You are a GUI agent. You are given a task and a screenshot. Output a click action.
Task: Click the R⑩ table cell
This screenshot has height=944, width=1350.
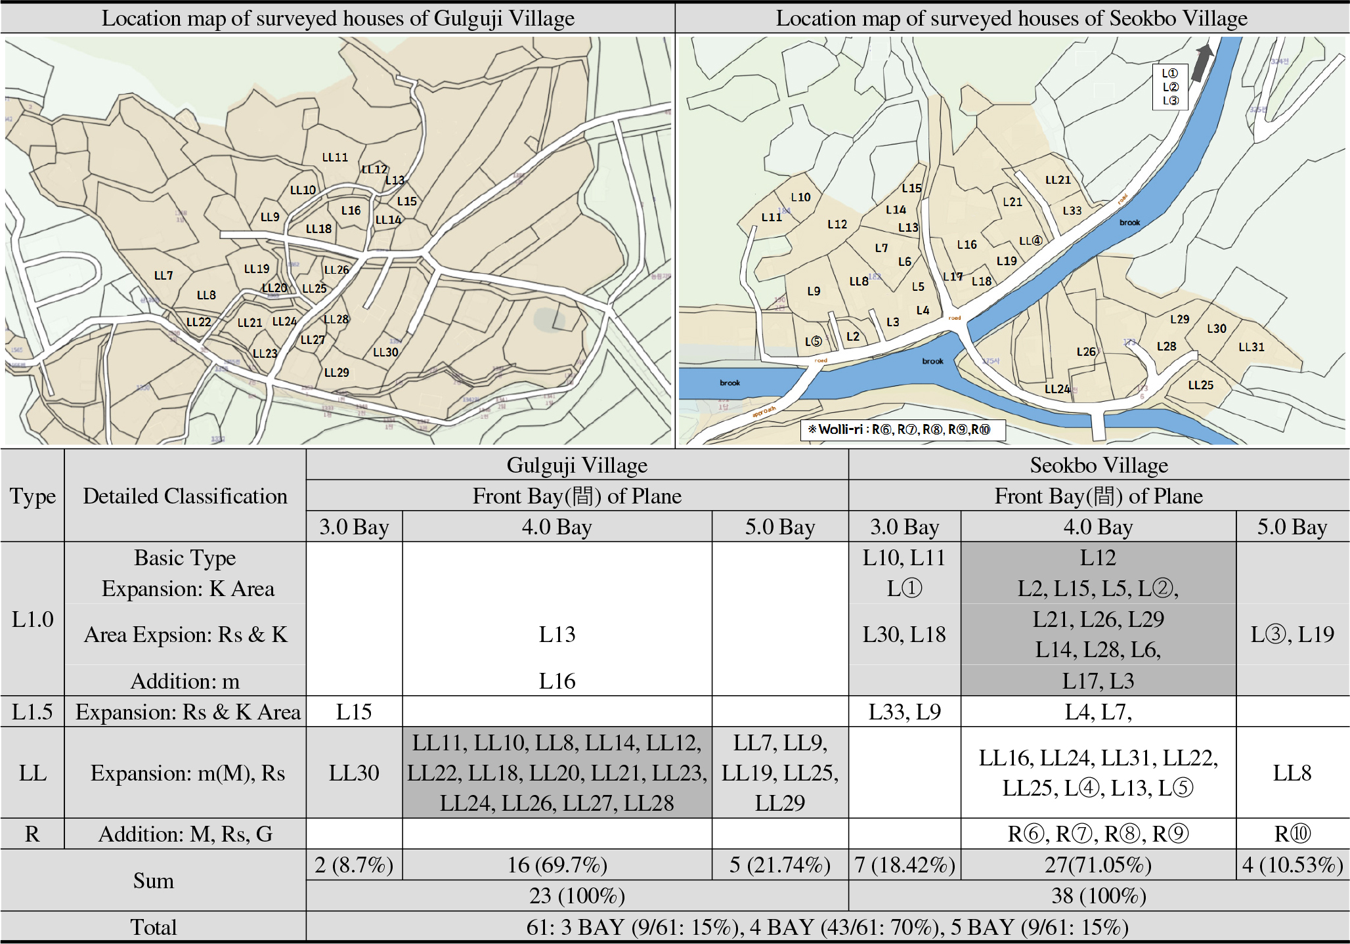click(x=1292, y=834)
